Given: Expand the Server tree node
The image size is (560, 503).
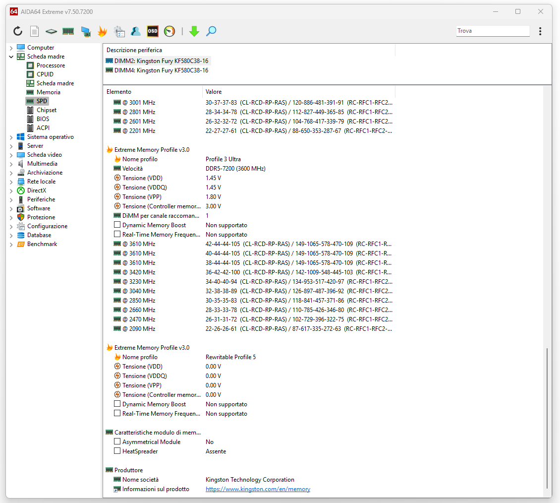Looking at the screenshot, I should 11,146.
